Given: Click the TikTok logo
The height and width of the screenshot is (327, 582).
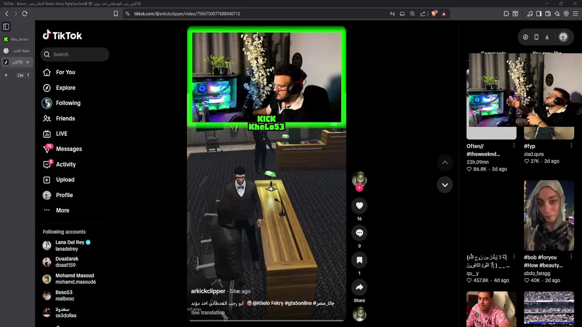Looking at the screenshot, I should point(62,35).
